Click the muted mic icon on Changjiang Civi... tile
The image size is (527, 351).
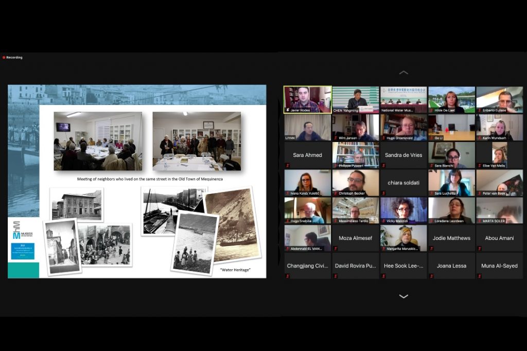[x=288, y=276]
